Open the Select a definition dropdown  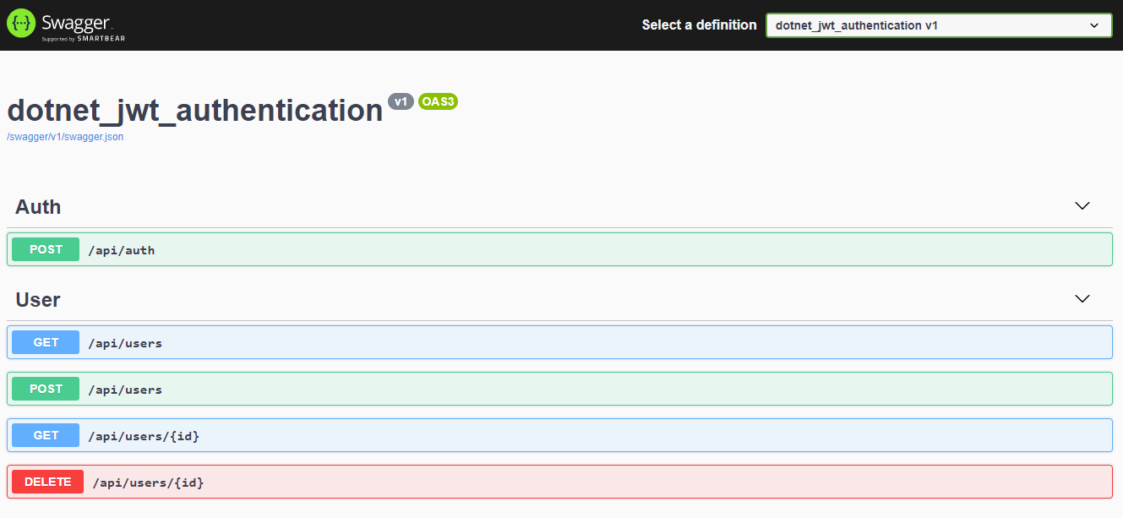tap(939, 25)
